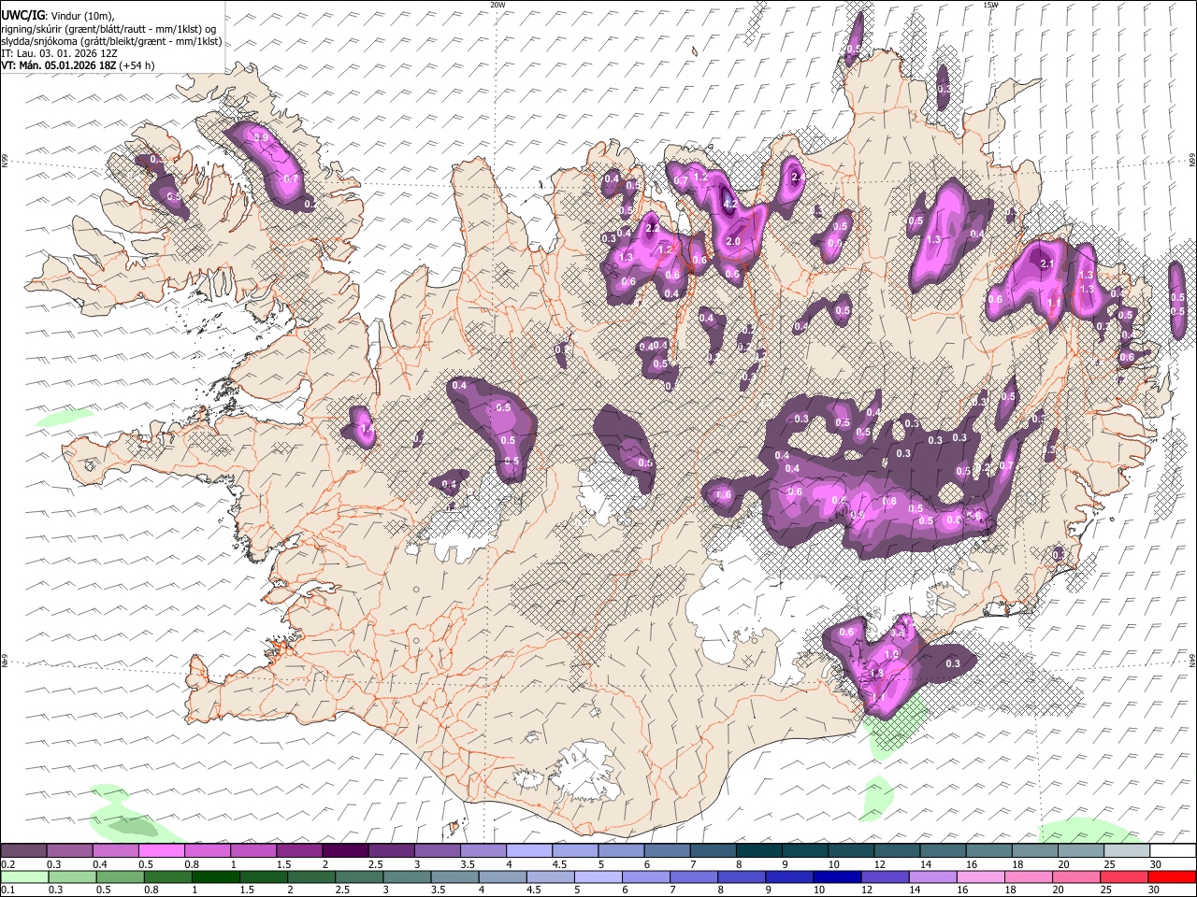This screenshot has width=1197, height=897.
Task: Click the 2.4 precipitation value on north coast
Action: 799,177
